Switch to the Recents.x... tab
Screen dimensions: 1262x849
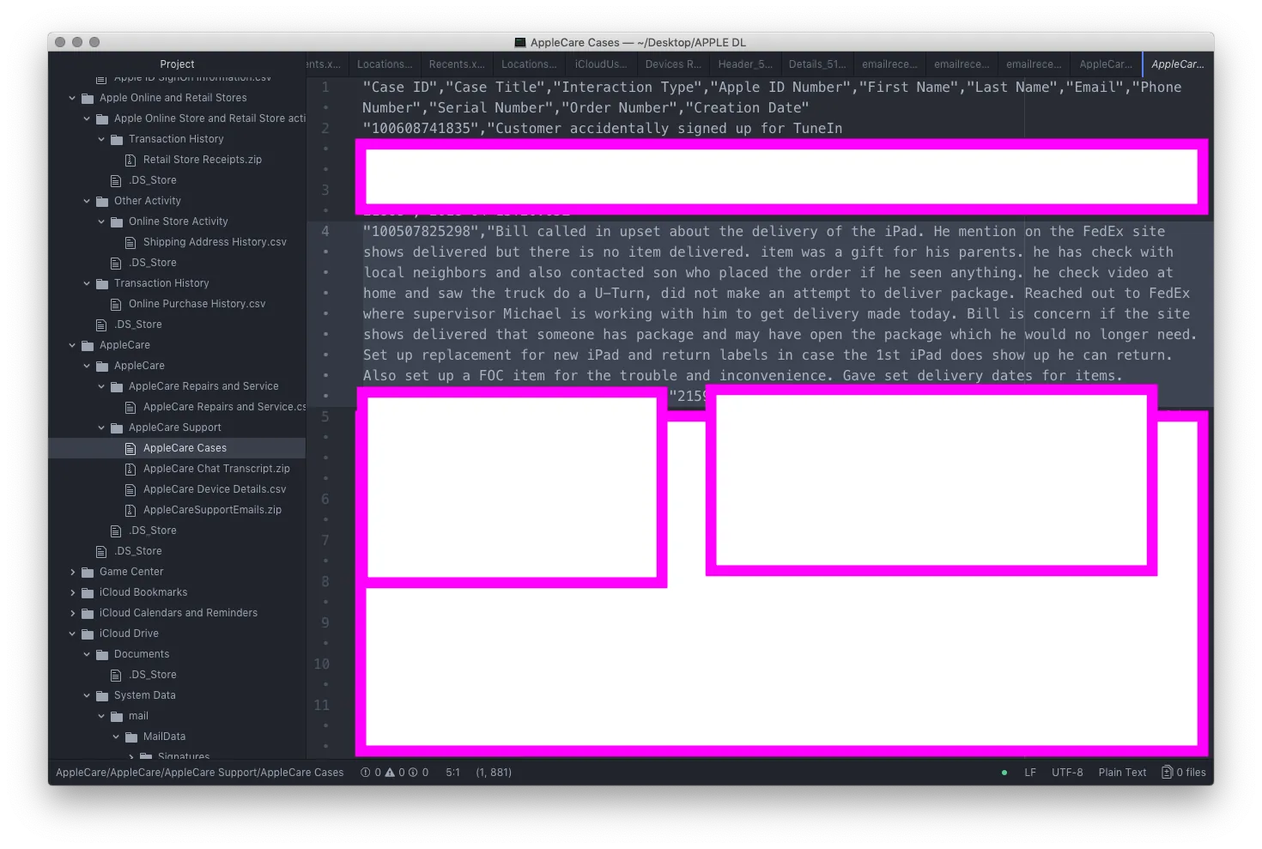point(457,64)
